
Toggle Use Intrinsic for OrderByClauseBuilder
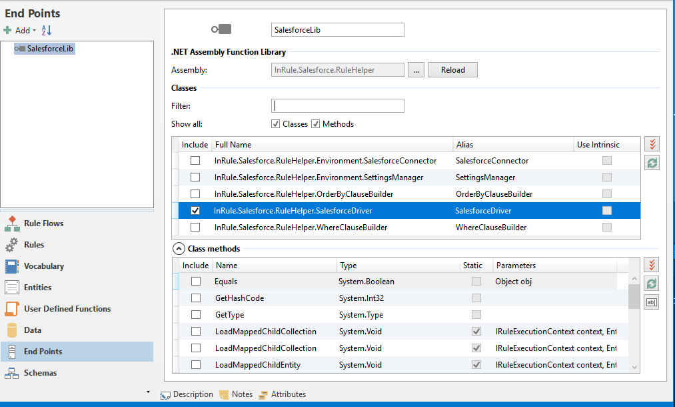[x=607, y=194]
